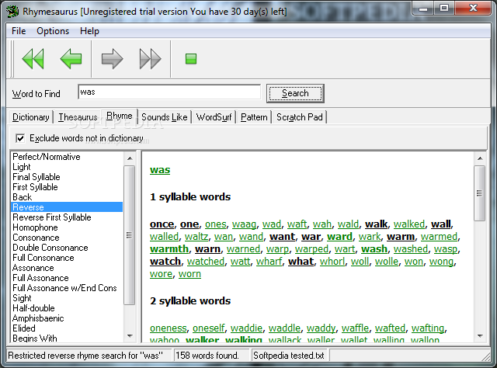Select Consonance in the list

pos(67,238)
